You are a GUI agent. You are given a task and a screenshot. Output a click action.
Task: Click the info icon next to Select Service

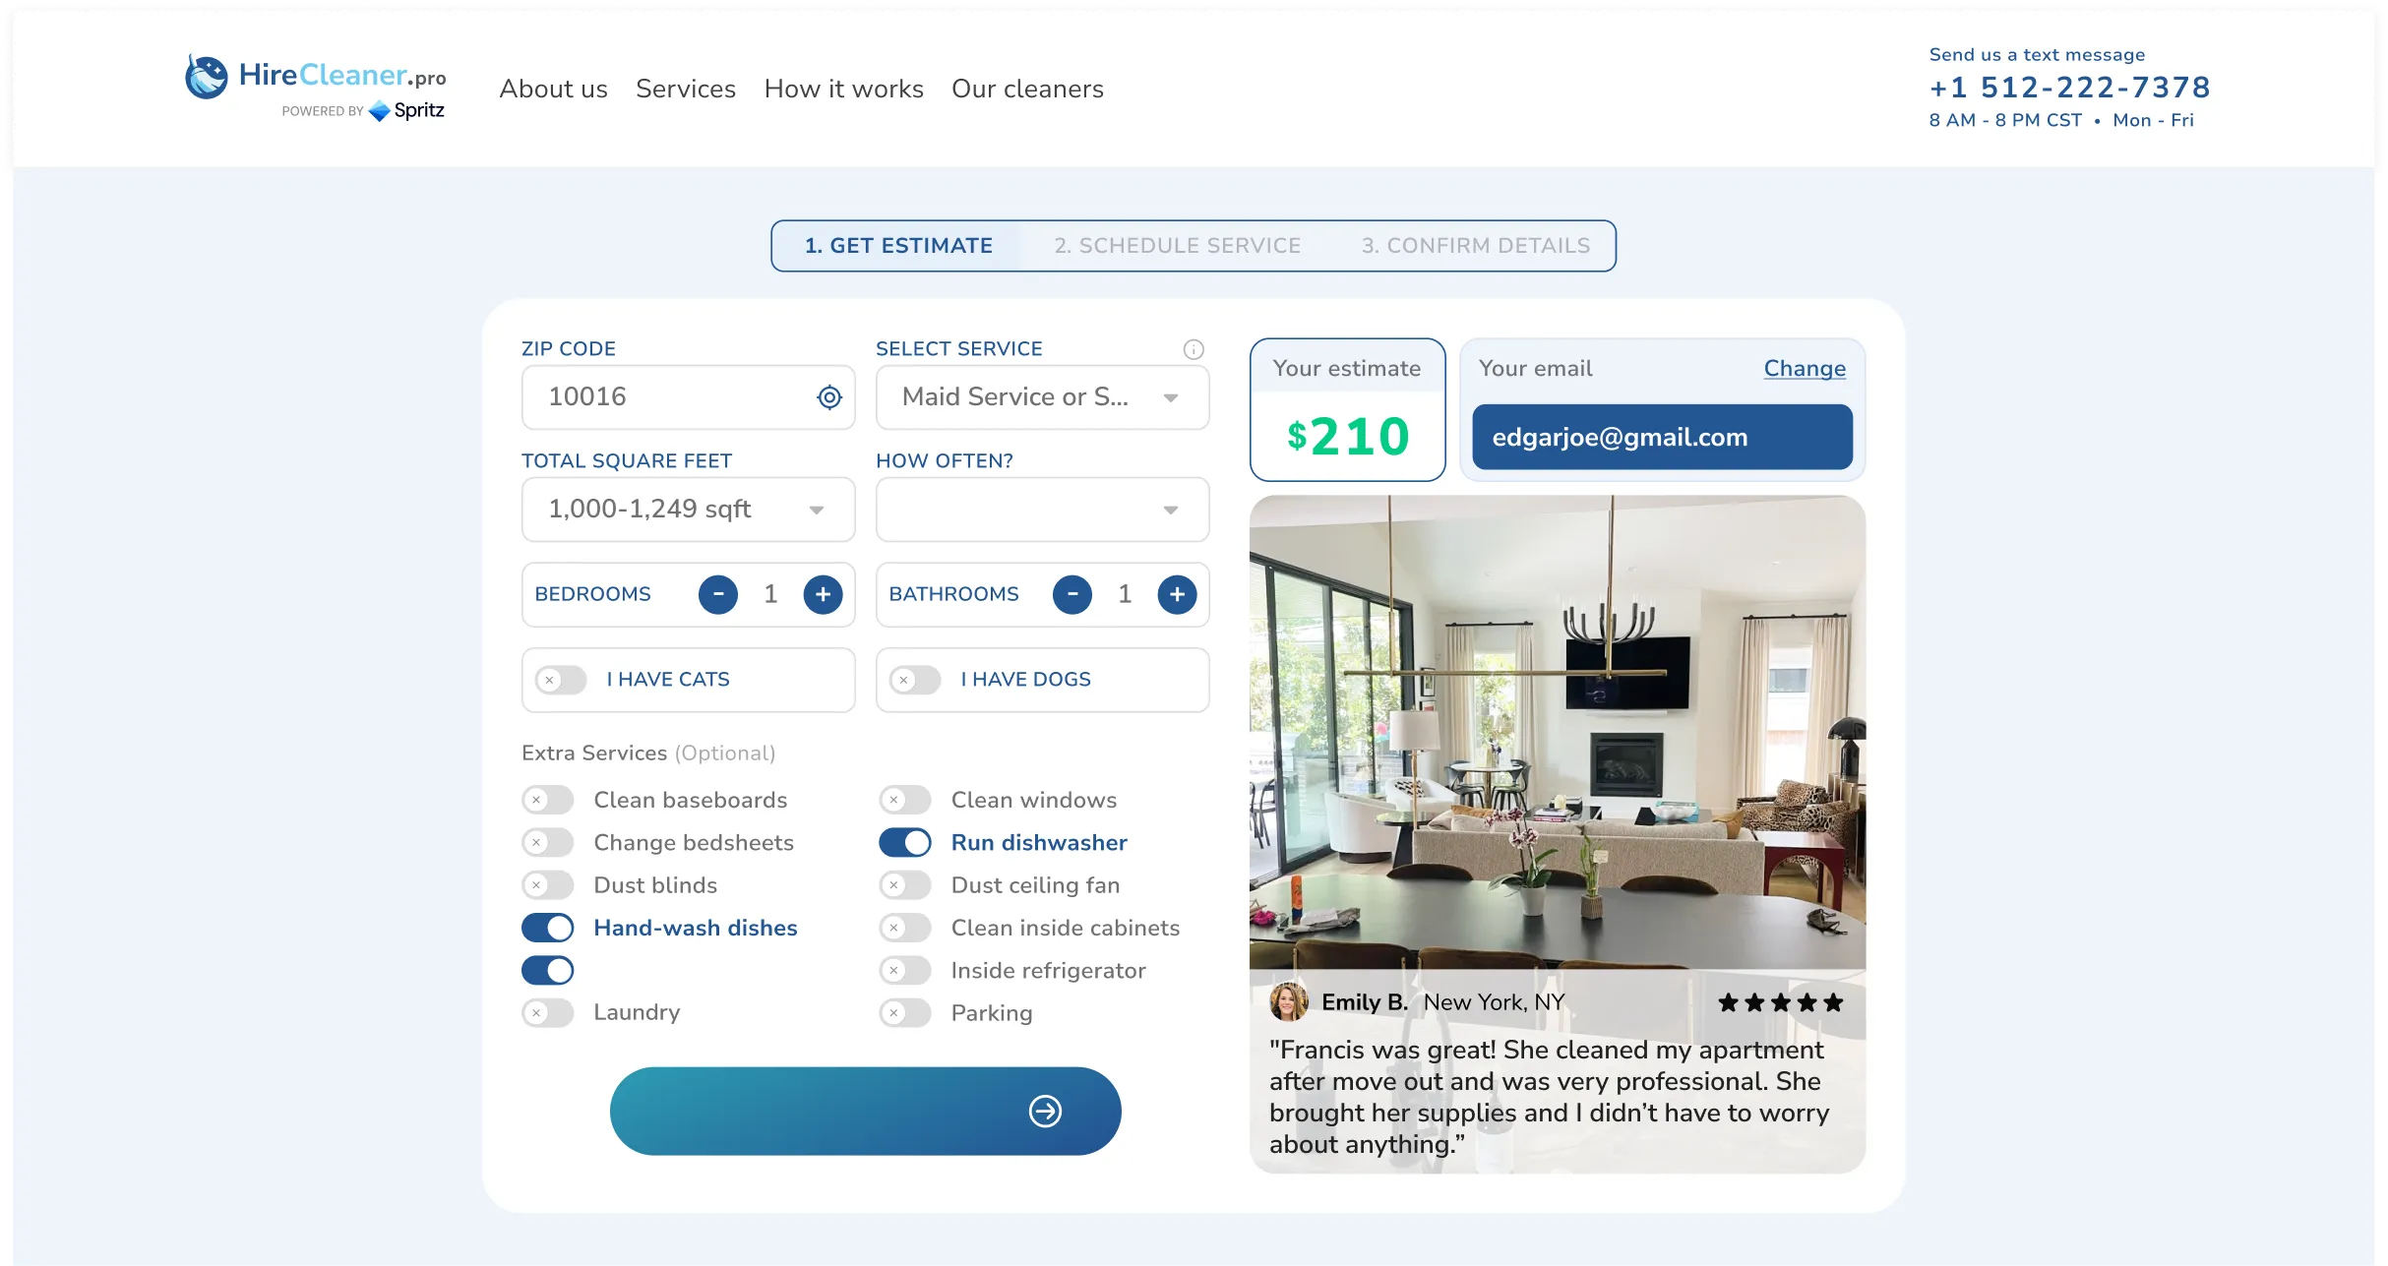pyautogui.click(x=1194, y=349)
